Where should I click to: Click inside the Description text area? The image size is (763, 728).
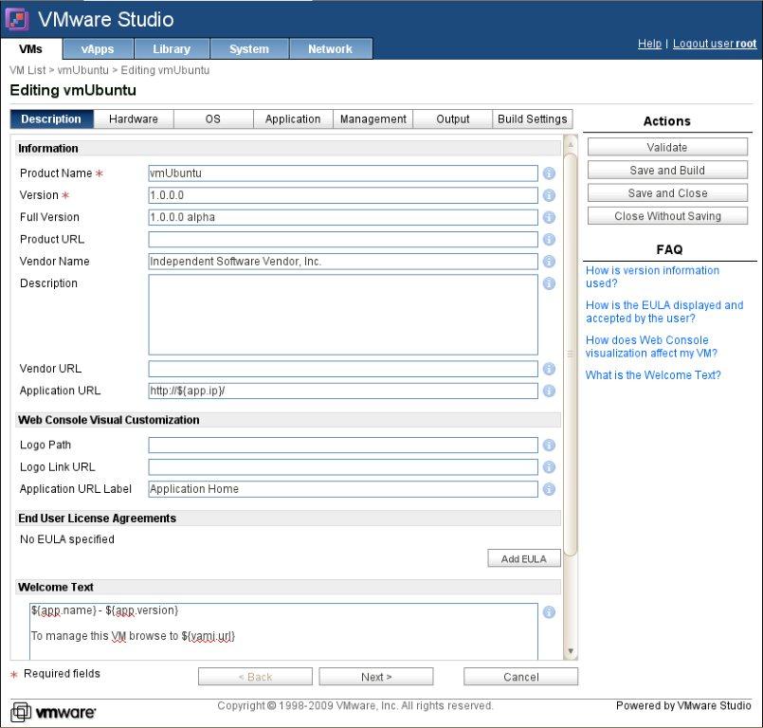343,315
